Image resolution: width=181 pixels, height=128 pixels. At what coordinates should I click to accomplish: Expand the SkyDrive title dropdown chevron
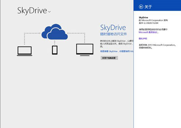(49, 12)
